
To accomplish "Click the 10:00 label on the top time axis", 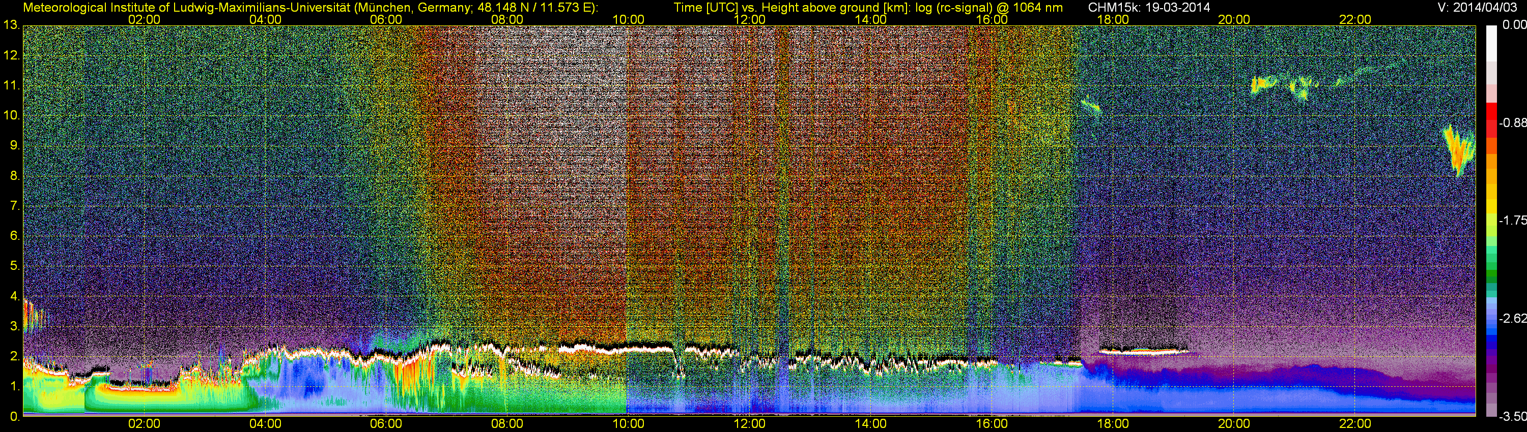I will [628, 19].
